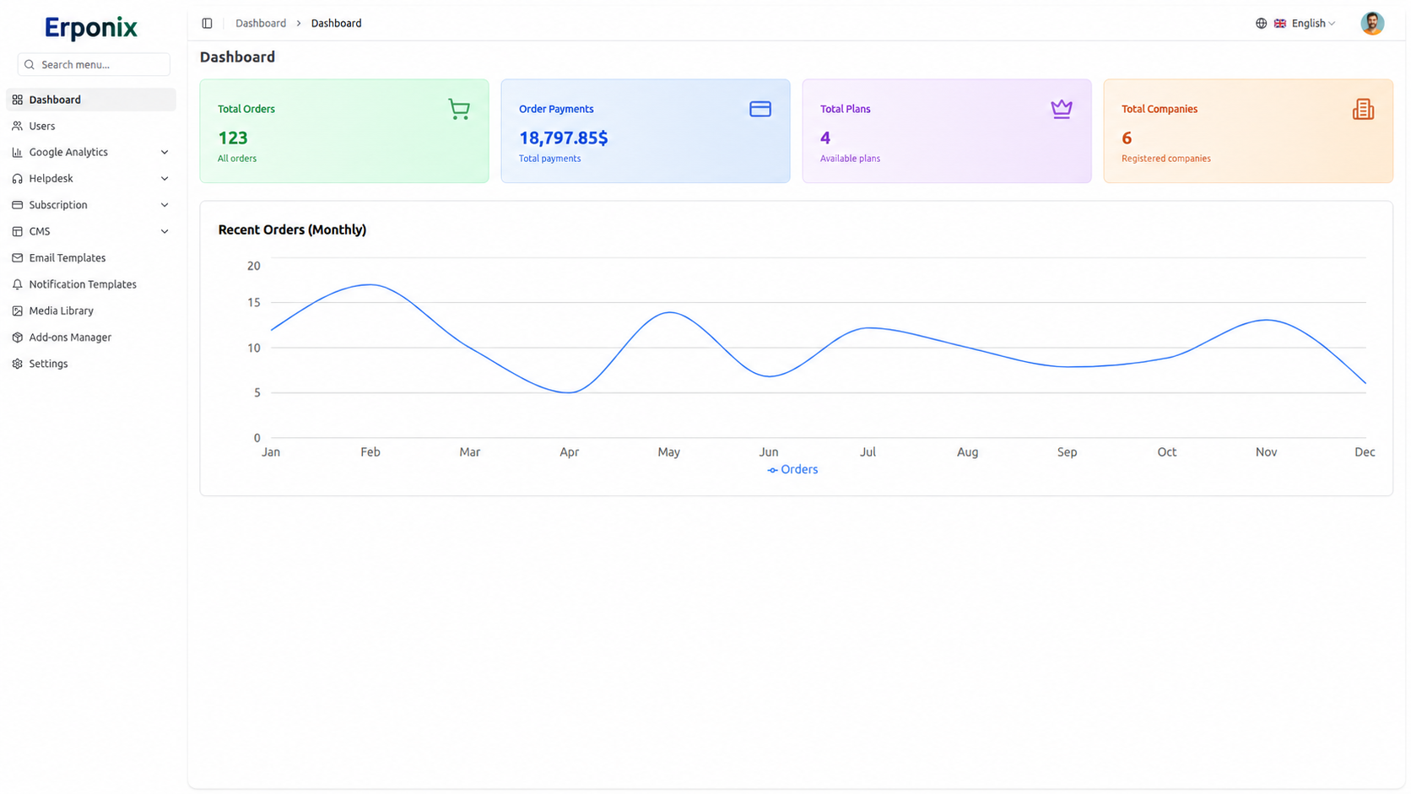Toggle the sidebar panel icon
The height and width of the screenshot is (794, 1411).
207,24
